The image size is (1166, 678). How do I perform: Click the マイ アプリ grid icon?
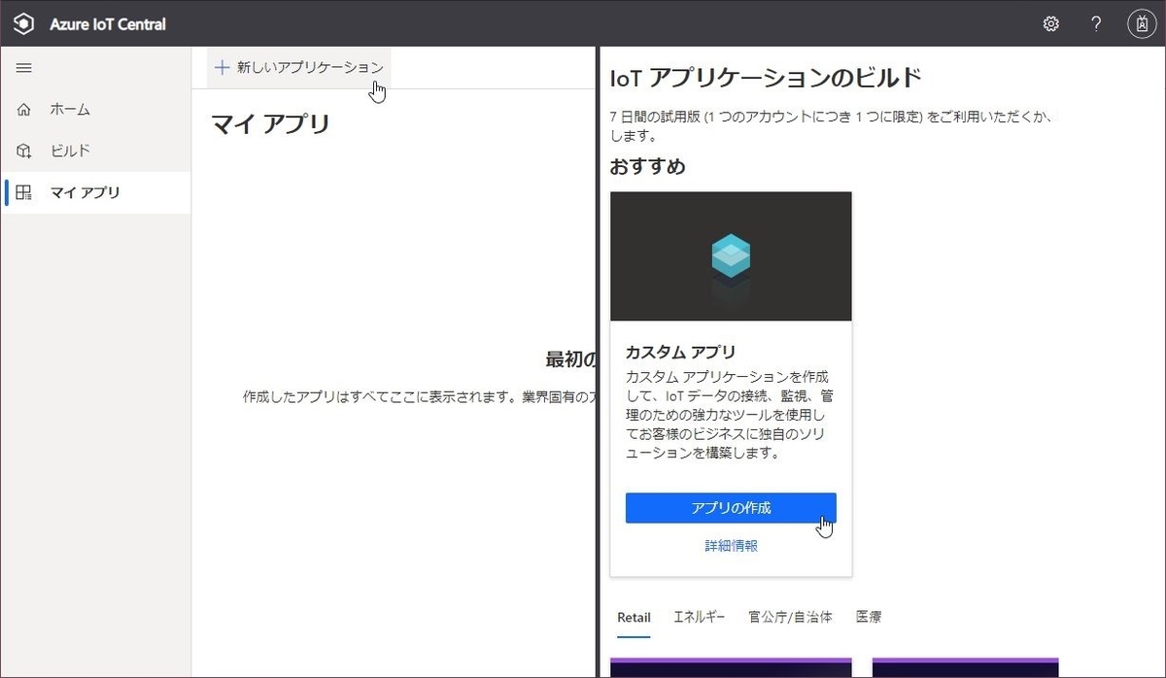click(x=23, y=191)
